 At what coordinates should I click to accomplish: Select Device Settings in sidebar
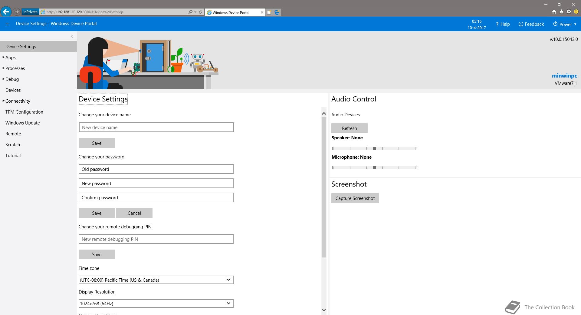point(38,46)
